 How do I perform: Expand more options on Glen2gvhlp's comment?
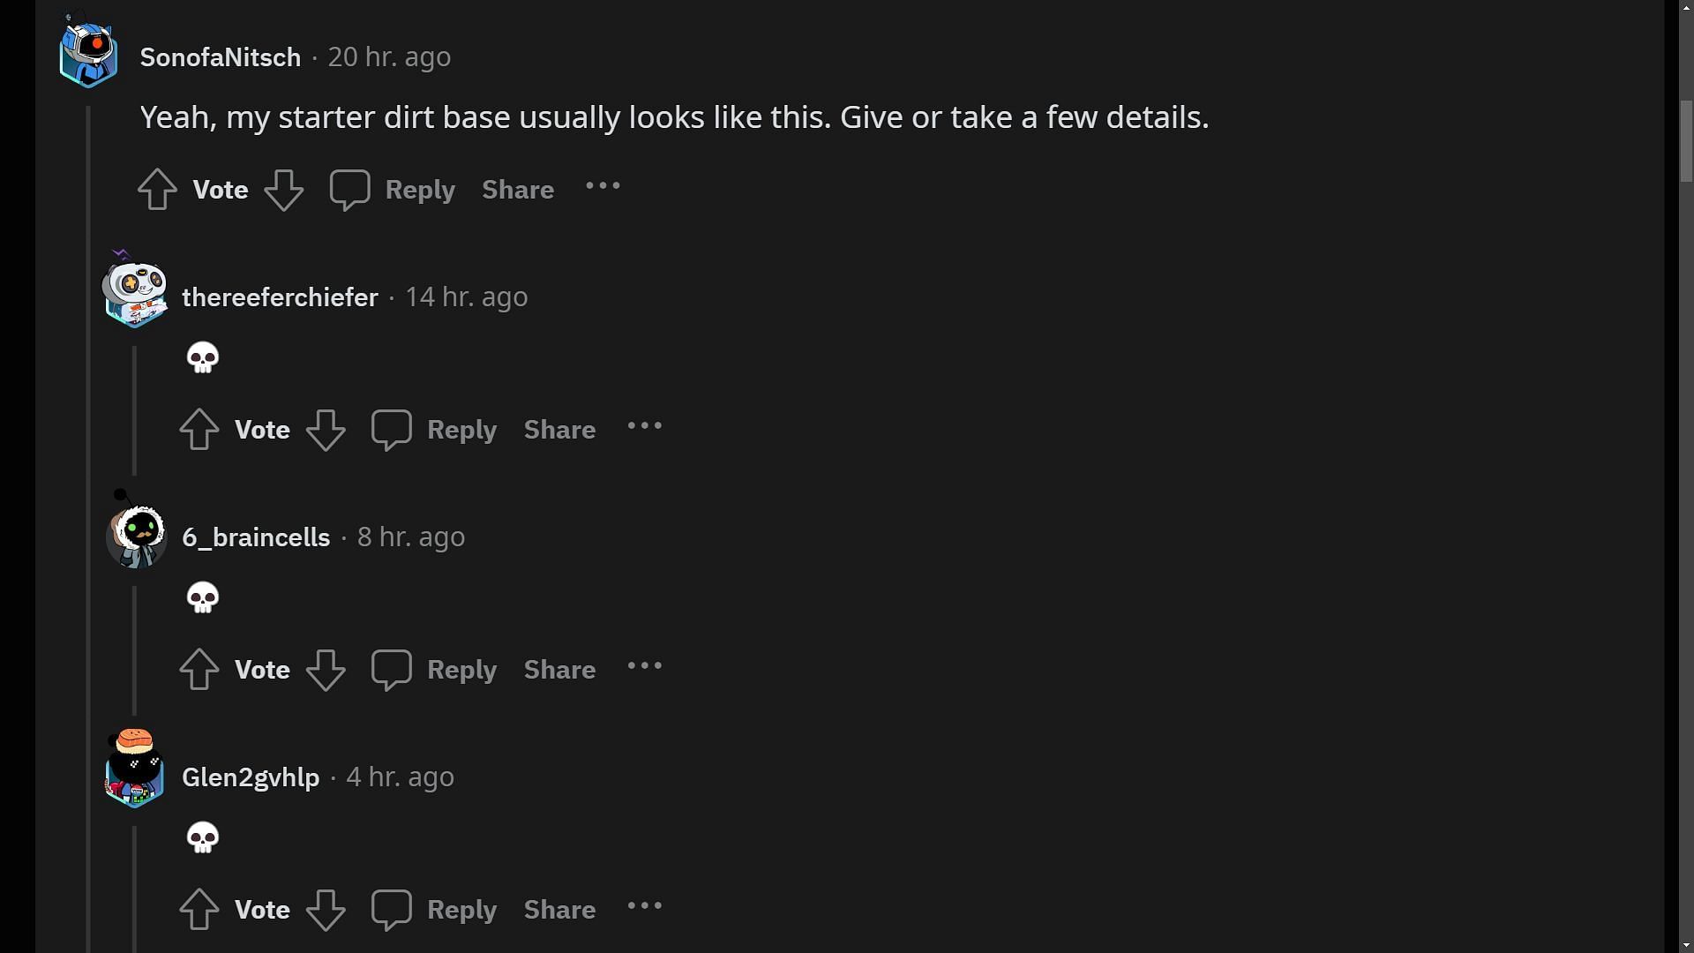pyautogui.click(x=644, y=907)
